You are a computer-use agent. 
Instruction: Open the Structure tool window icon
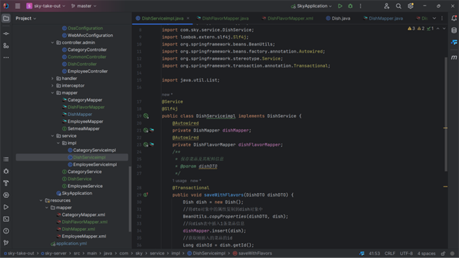tap(6, 46)
